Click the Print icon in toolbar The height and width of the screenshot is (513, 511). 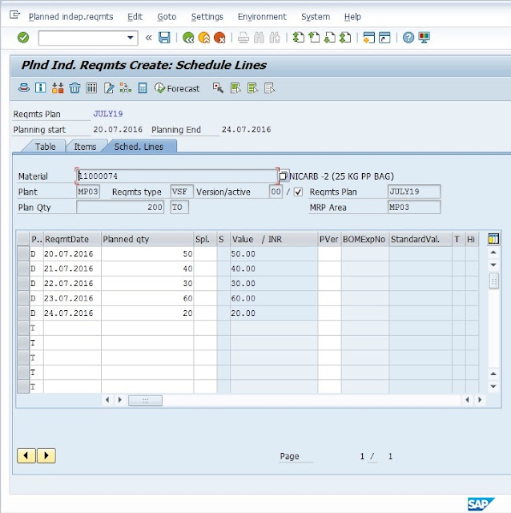[x=243, y=38]
